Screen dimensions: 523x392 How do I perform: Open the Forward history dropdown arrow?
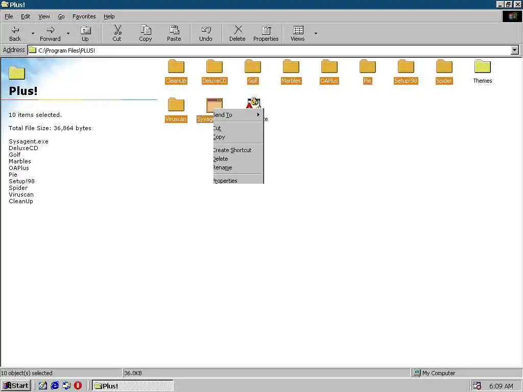[x=68, y=33]
